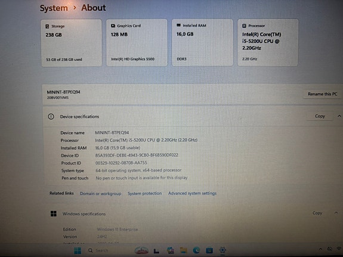The image size is (343, 257).
Task: Click the Rename this PC button
Action: point(323,94)
